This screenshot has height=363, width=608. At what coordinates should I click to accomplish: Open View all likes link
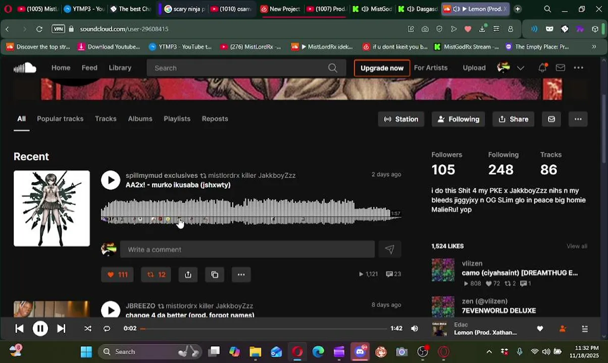577,246
